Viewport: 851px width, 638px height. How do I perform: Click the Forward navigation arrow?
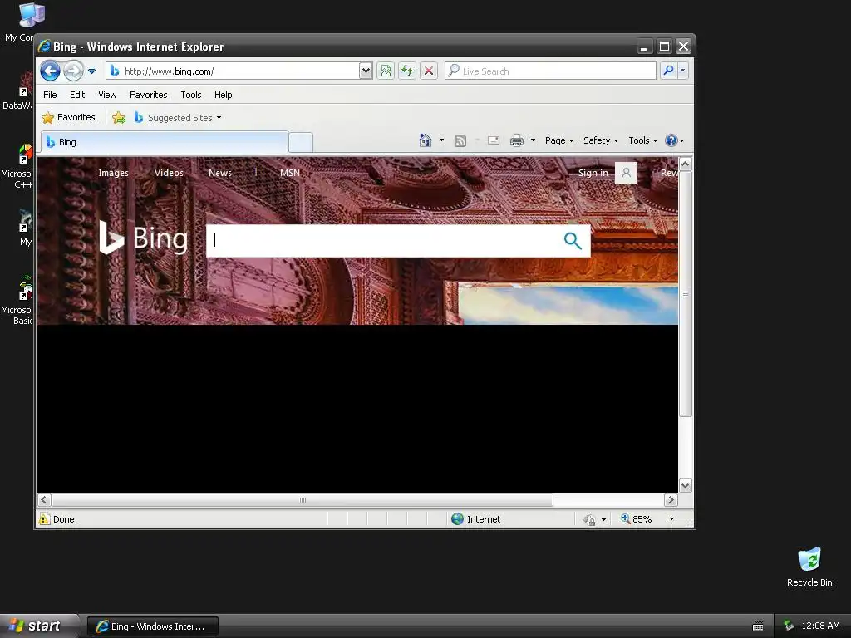(x=73, y=71)
